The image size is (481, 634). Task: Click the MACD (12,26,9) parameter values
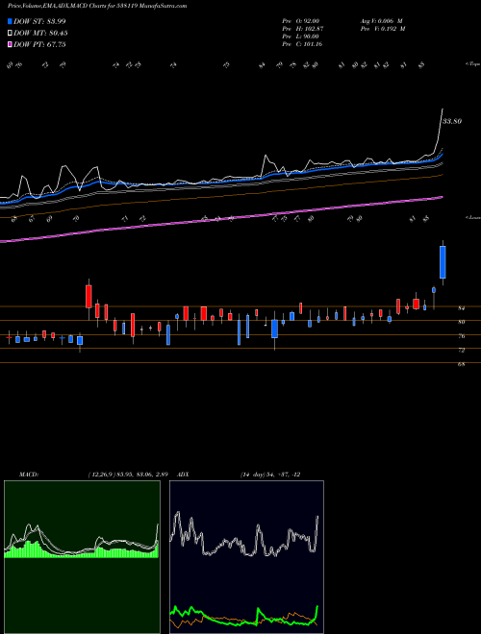pos(128,475)
